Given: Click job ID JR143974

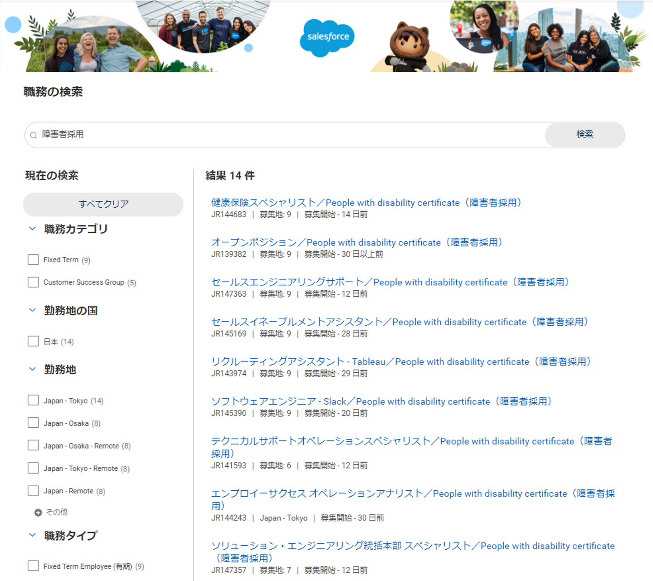Looking at the screenshot, I should click(229, 374).
